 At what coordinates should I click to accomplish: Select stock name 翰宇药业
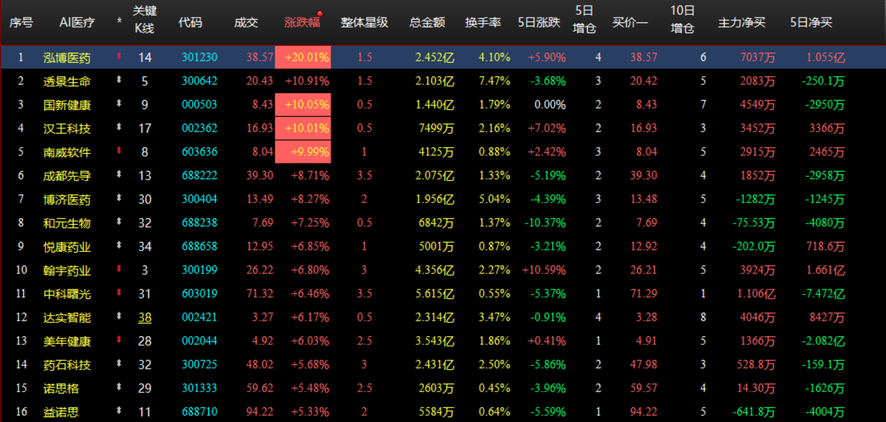pos(66,270)
